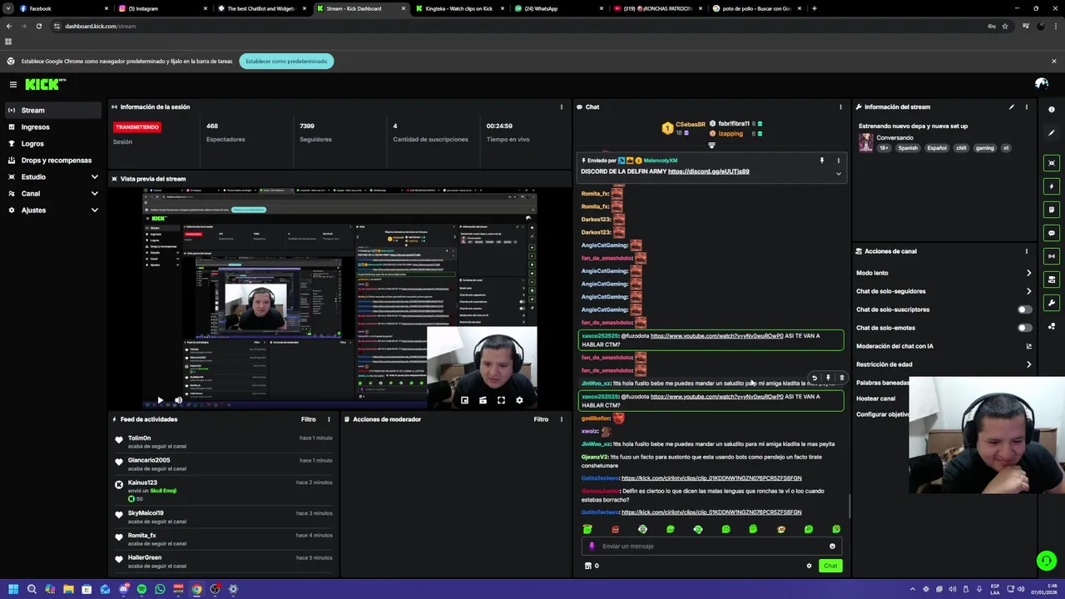Click the Kick logo
The image size is (1065, 599).
pyautogui.click(x=45, y=84)
